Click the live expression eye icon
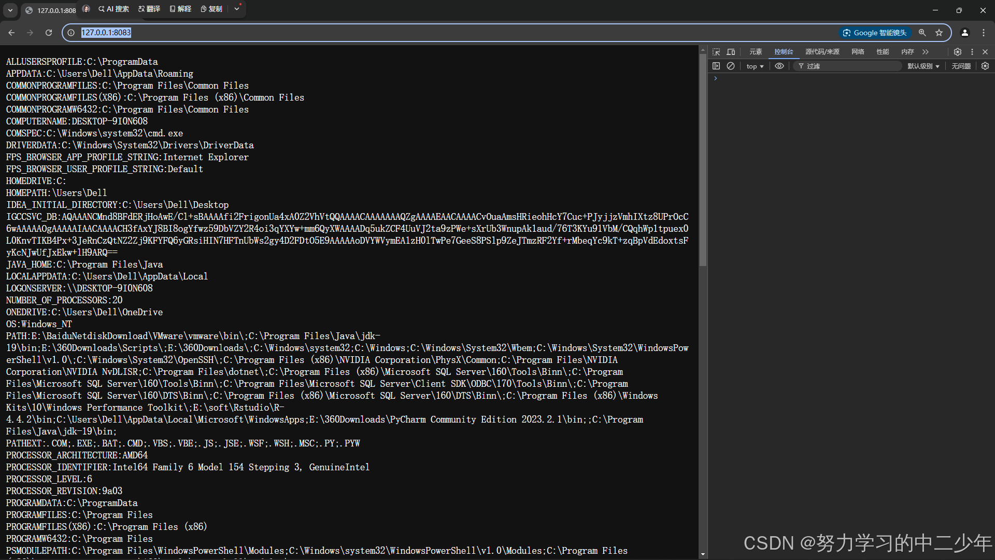The height and width of the screenshot is (560, 995). 779,66
